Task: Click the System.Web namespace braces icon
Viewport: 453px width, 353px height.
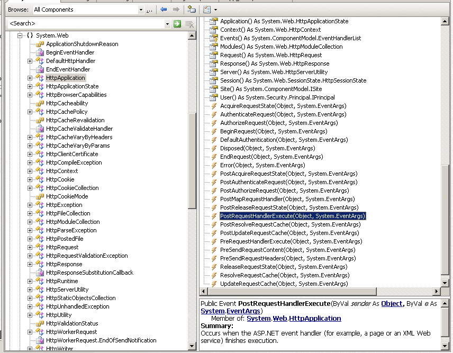Action: click(x=30, y=35)
